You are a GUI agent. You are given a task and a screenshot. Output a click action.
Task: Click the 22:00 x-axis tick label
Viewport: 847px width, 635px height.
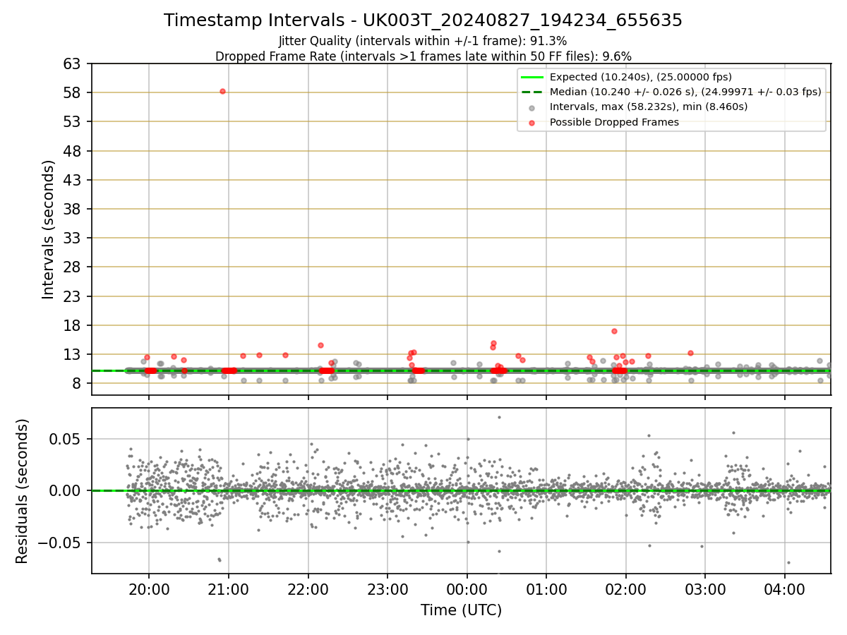coord(308,589)
